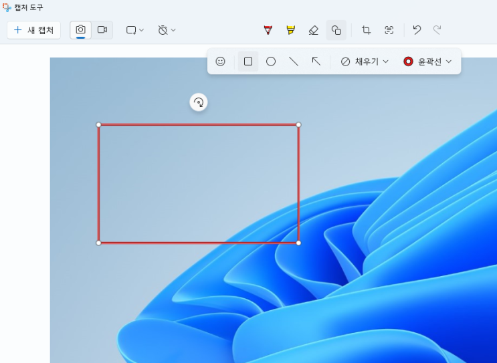
Task: Select the yellow highlighter tool
Action: click(x=291, y=30)
